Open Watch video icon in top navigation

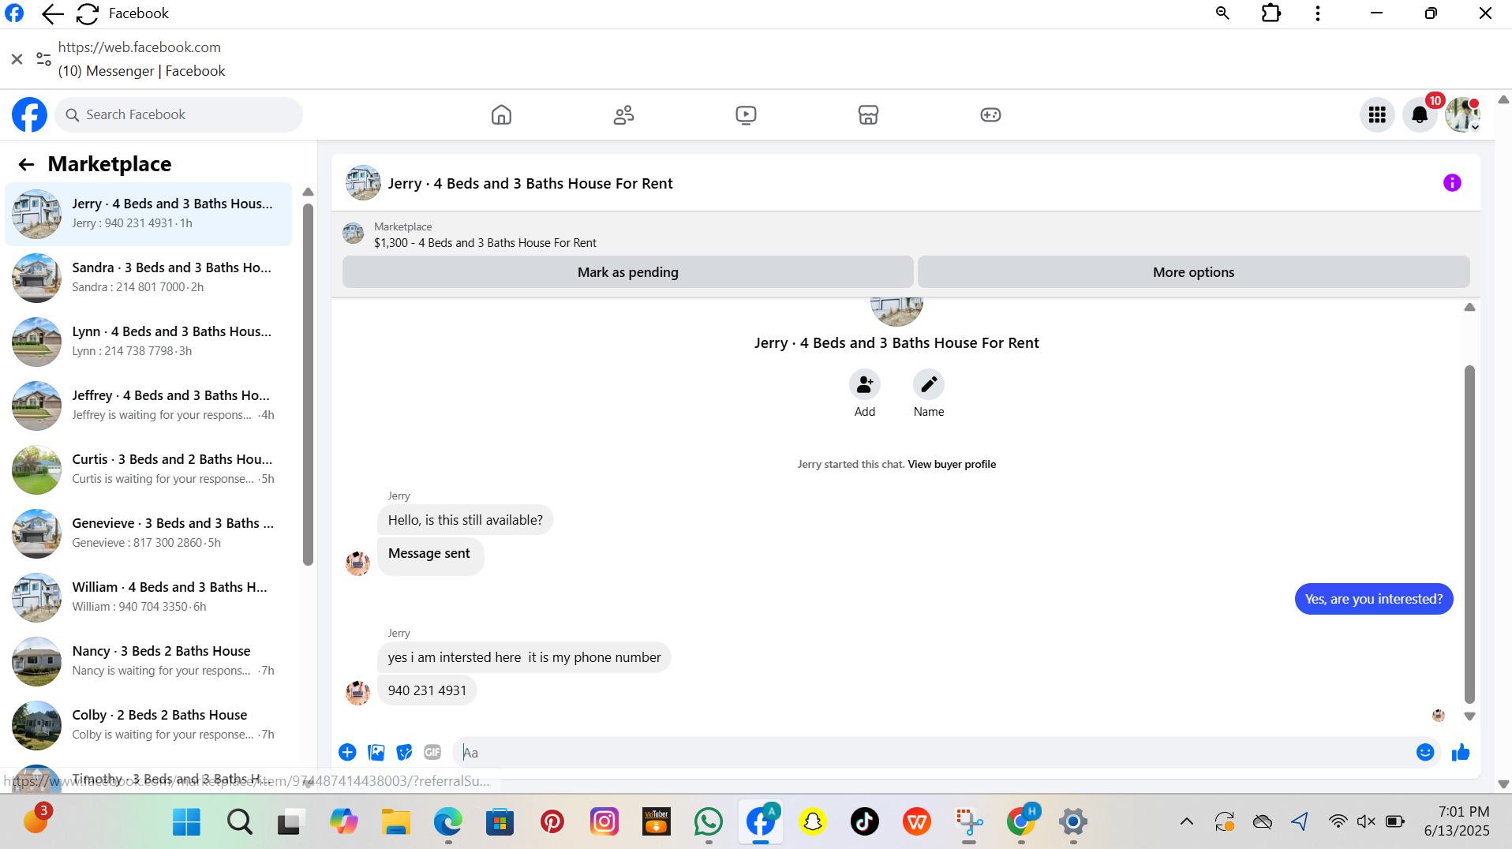tap(746, 115)
